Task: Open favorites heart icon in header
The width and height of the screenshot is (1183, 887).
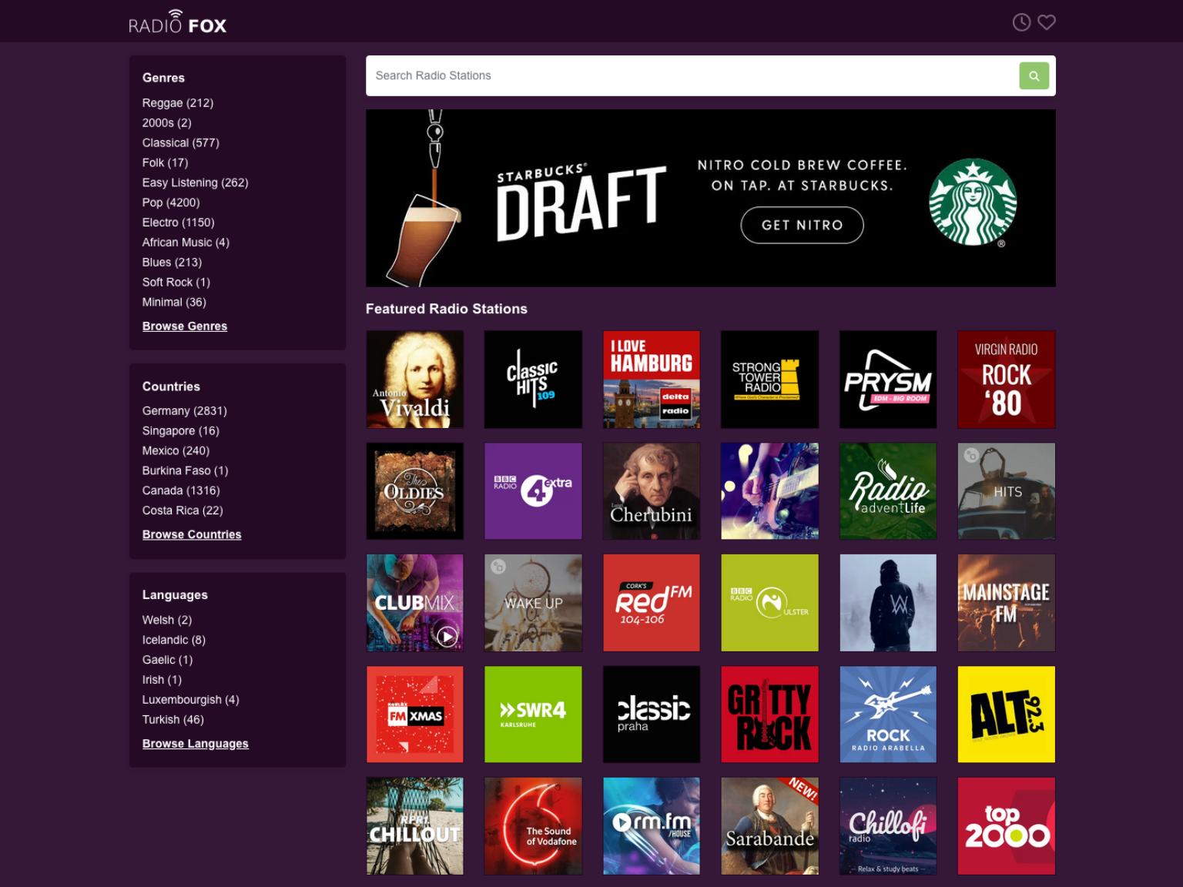Action: 1046,22
